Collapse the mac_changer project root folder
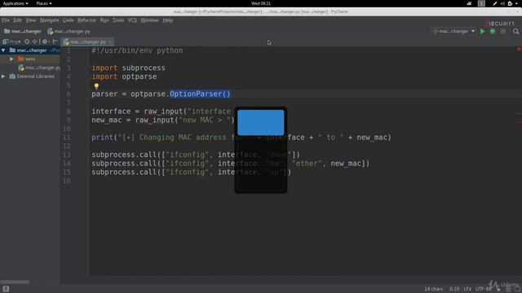The image size is (522, 293). 3,50
